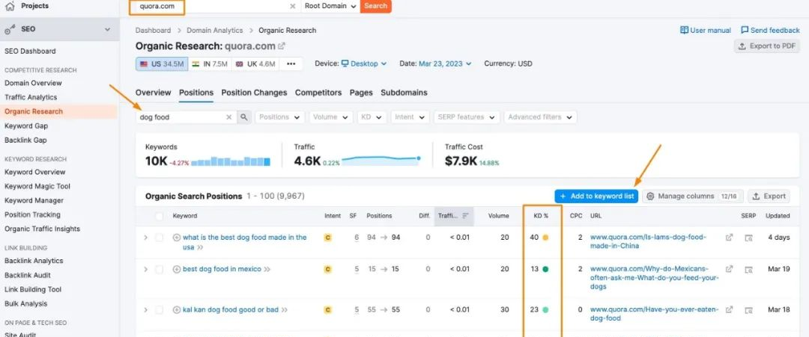Viewport: 809px width, 337px height.
Task: Expand the 'what is the best dog food' row
Action: click(x=145, y=238)
